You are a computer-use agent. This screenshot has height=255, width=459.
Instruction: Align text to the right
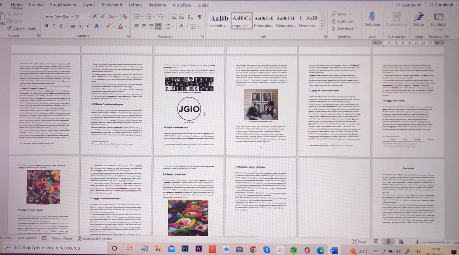pos(151,26)
